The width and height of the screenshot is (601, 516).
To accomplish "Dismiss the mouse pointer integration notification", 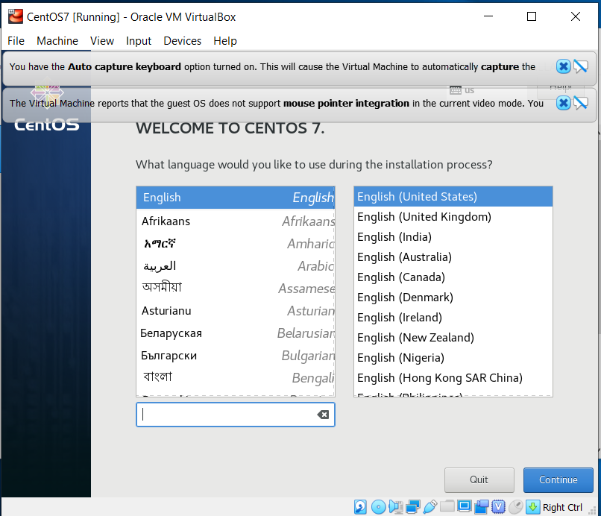I will coord(563,103).
